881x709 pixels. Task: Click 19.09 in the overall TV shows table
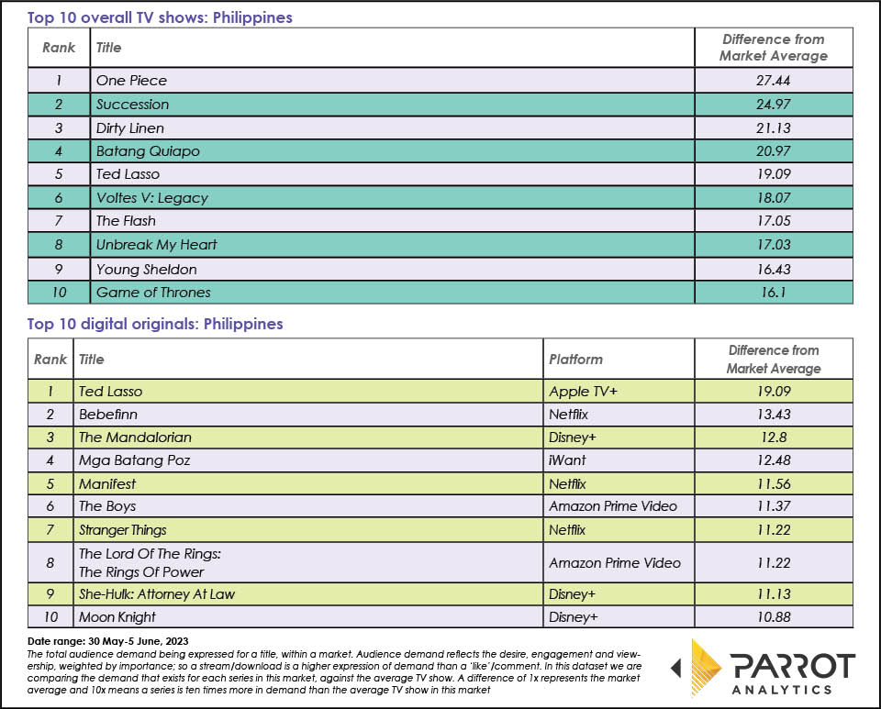coord(773,174)
